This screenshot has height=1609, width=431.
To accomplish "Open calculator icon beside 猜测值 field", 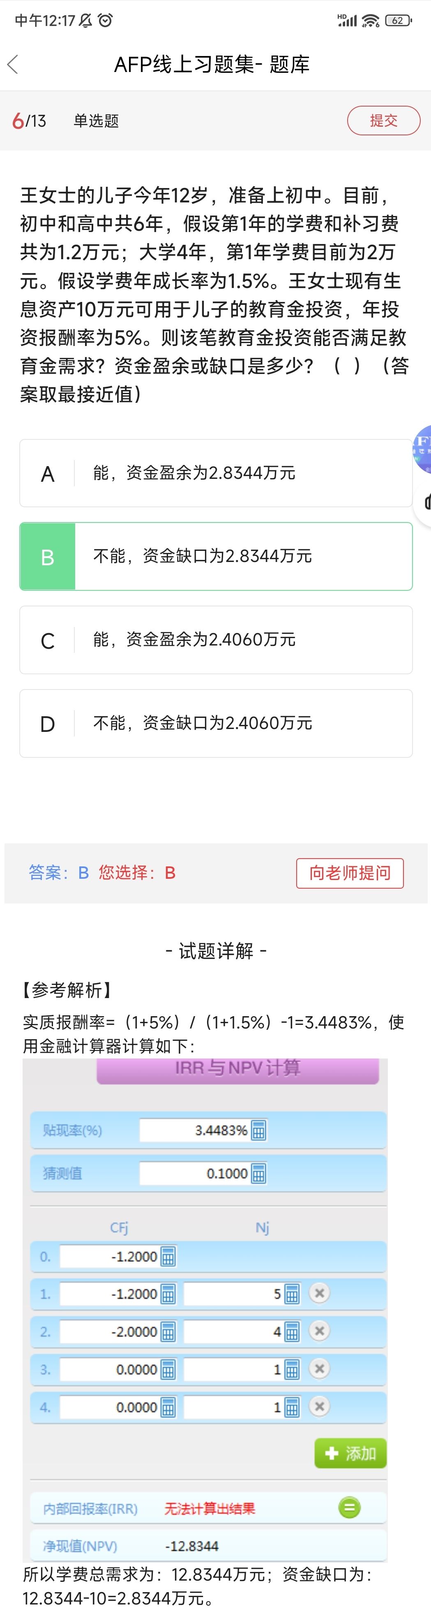I will [x=258, y=1174].
